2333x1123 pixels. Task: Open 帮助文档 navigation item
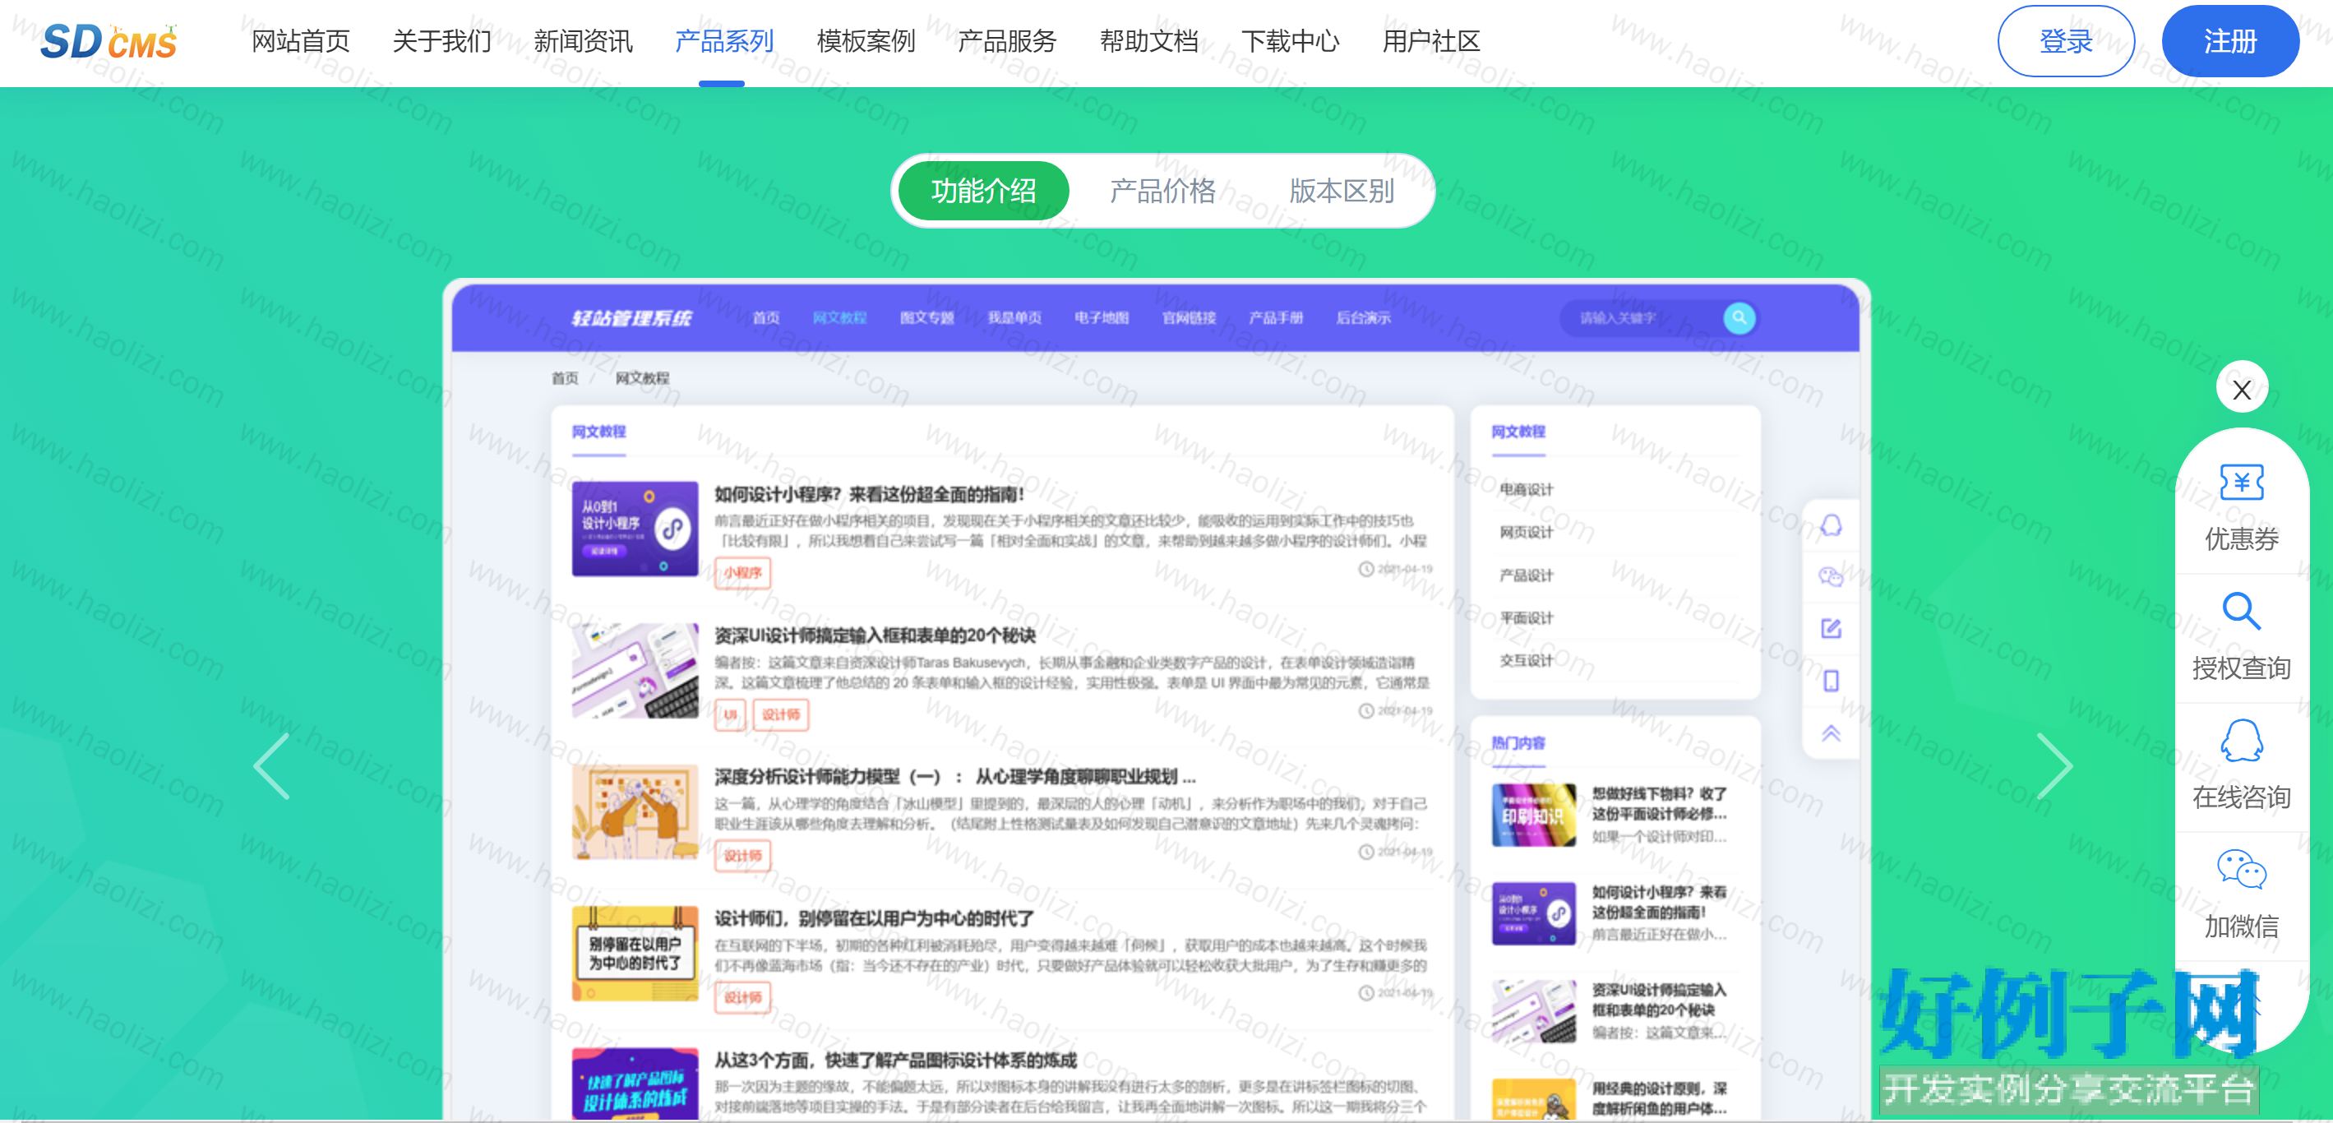(1148, 42)
